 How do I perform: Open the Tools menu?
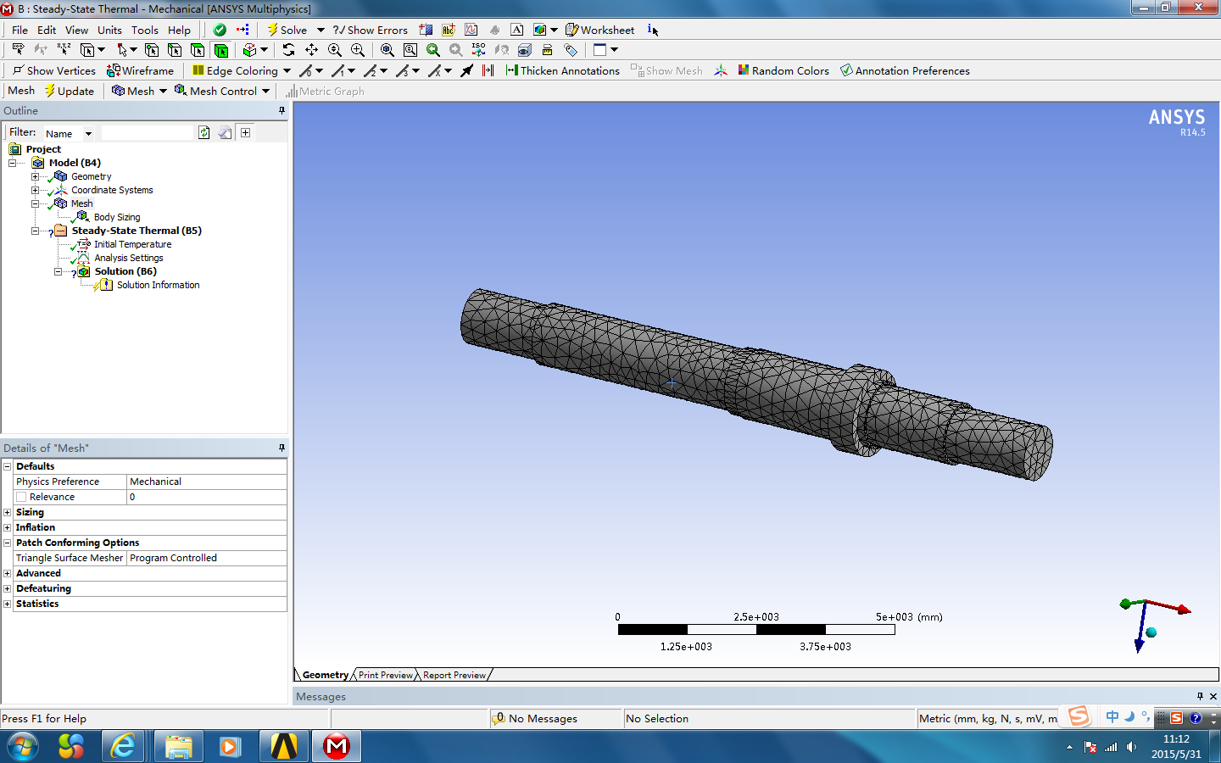coord(144,30)
